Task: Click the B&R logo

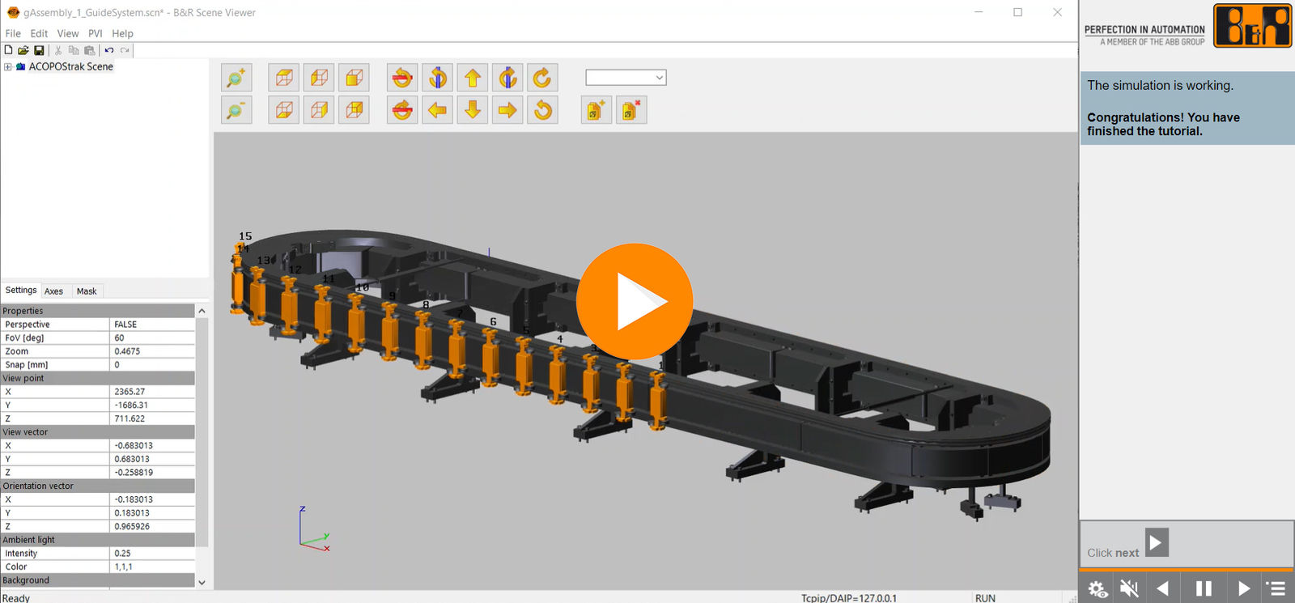Action: (1252, 26)
